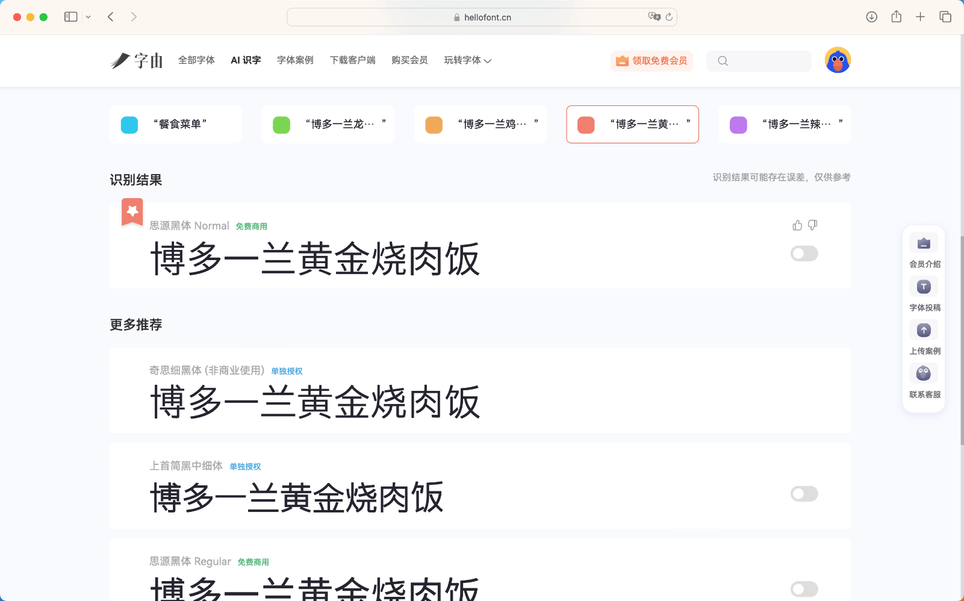The height and width of the screenshot is (601, 964).
Task: Open 字体投稿 from the right sidebar
Action: coord(924,287)
